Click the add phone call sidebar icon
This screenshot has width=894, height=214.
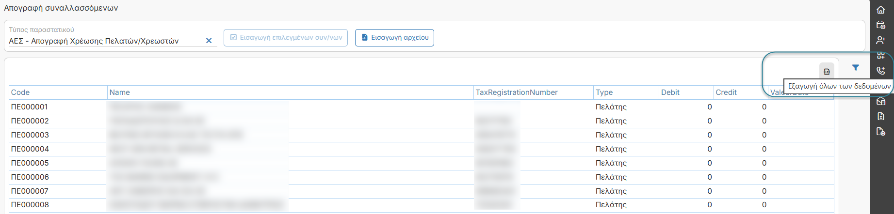[x=881, y=71]
